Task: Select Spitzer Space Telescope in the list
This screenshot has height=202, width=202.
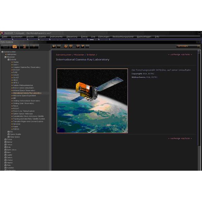Action: click(24, 114)
